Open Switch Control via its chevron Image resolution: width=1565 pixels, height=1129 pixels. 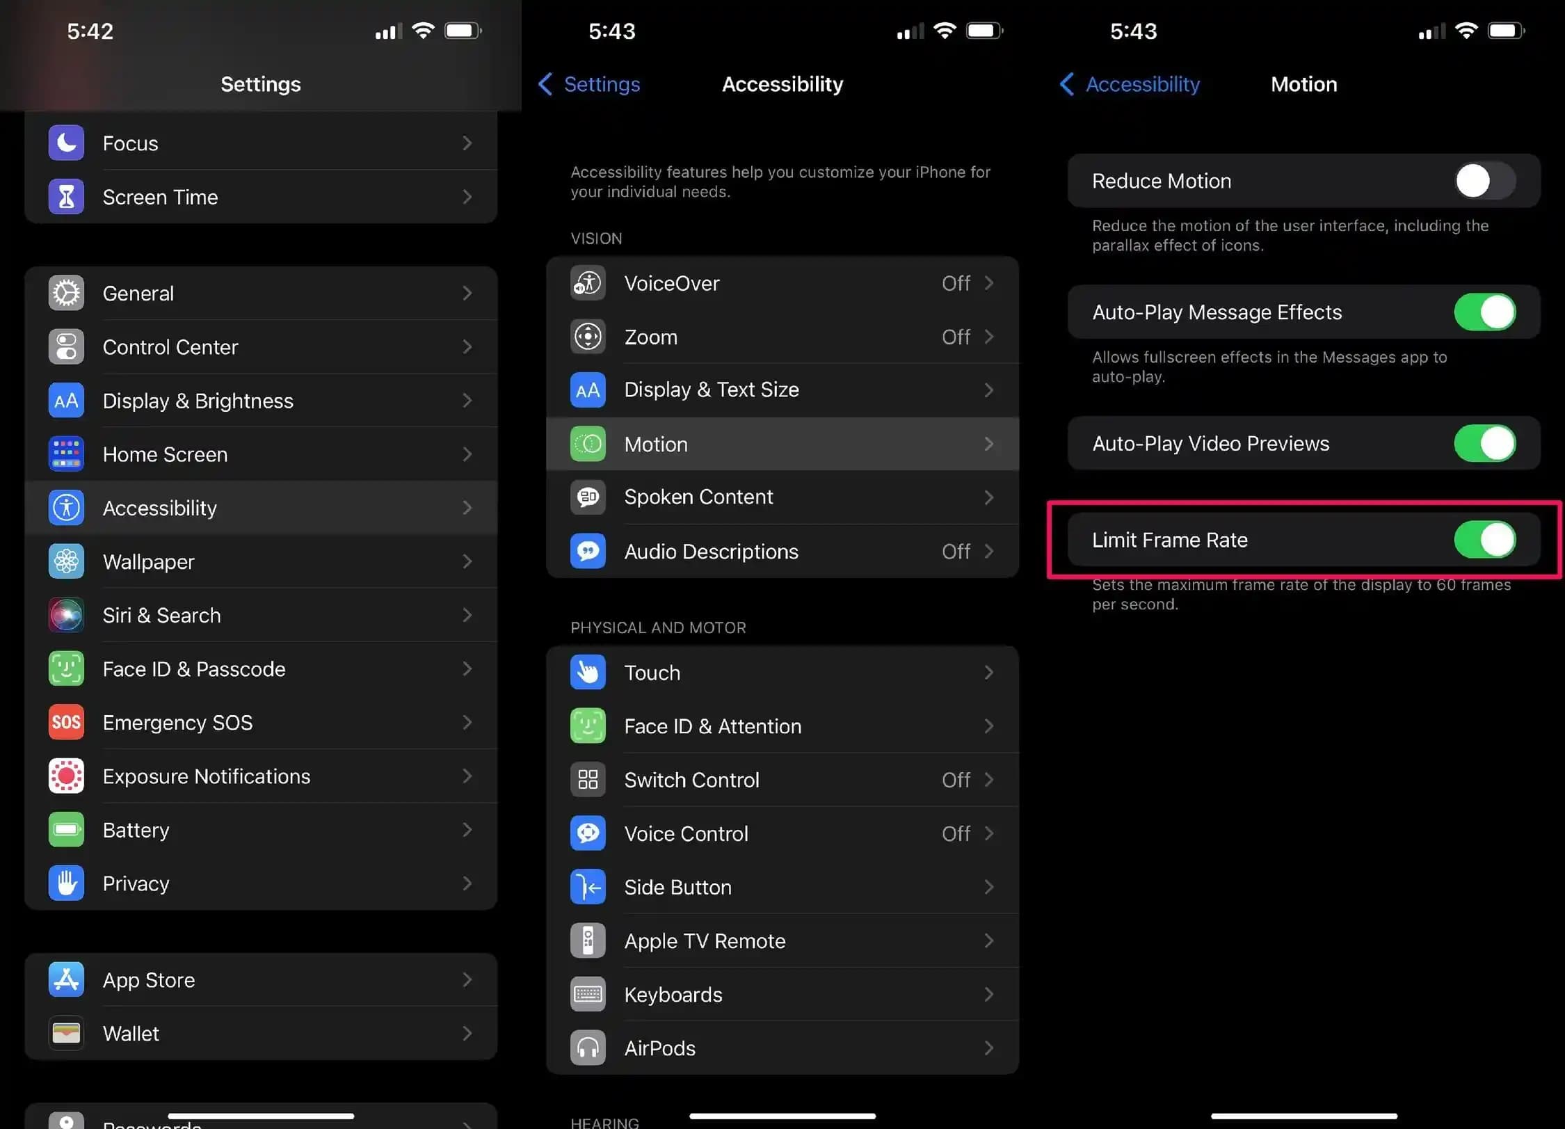[988, 780]
